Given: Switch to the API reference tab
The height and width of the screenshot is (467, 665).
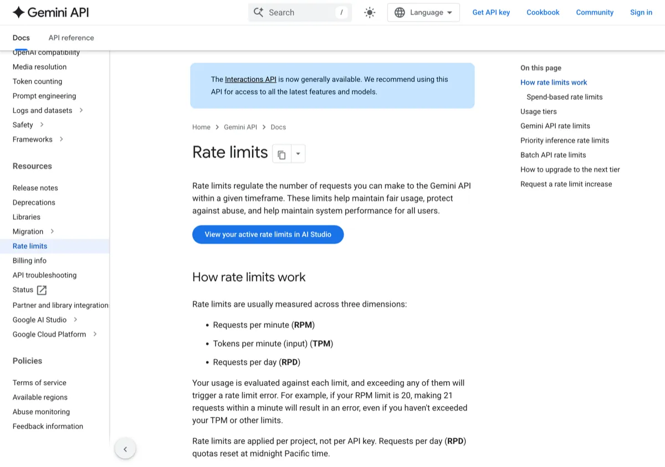Looking at the screenshot, I should tap(71, 38).
